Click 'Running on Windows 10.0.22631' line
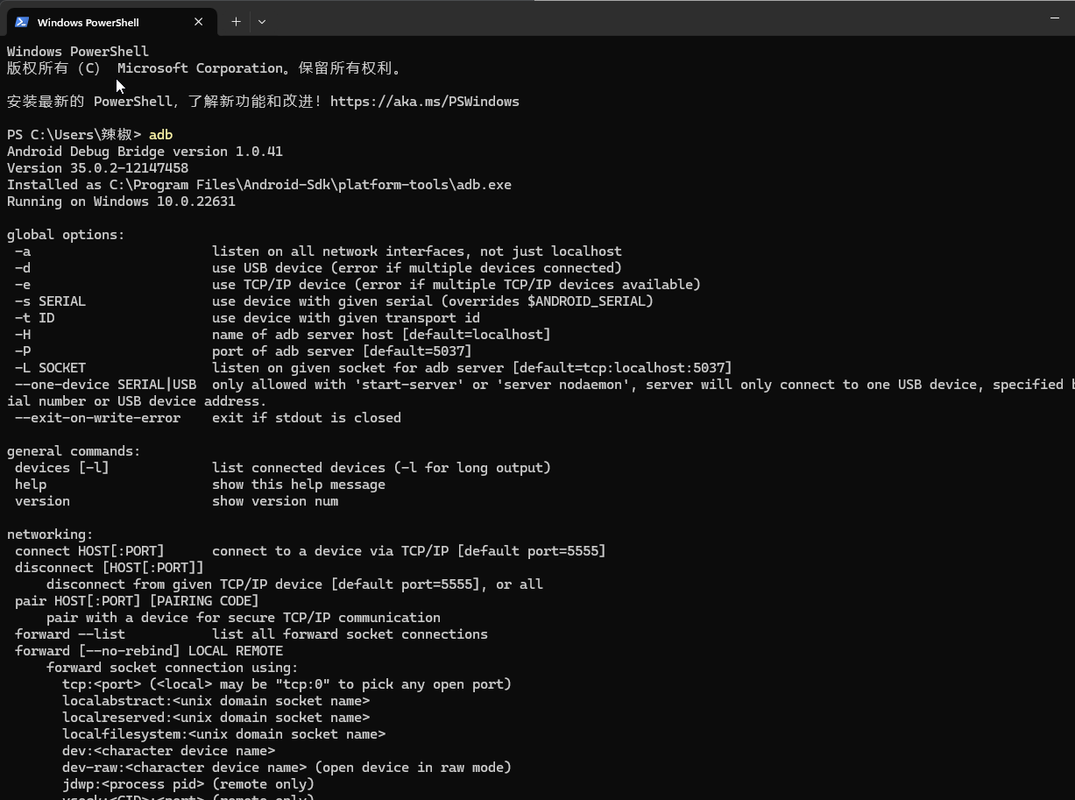Viewport: 1075px width, 800px height. [x=121, y=202]
